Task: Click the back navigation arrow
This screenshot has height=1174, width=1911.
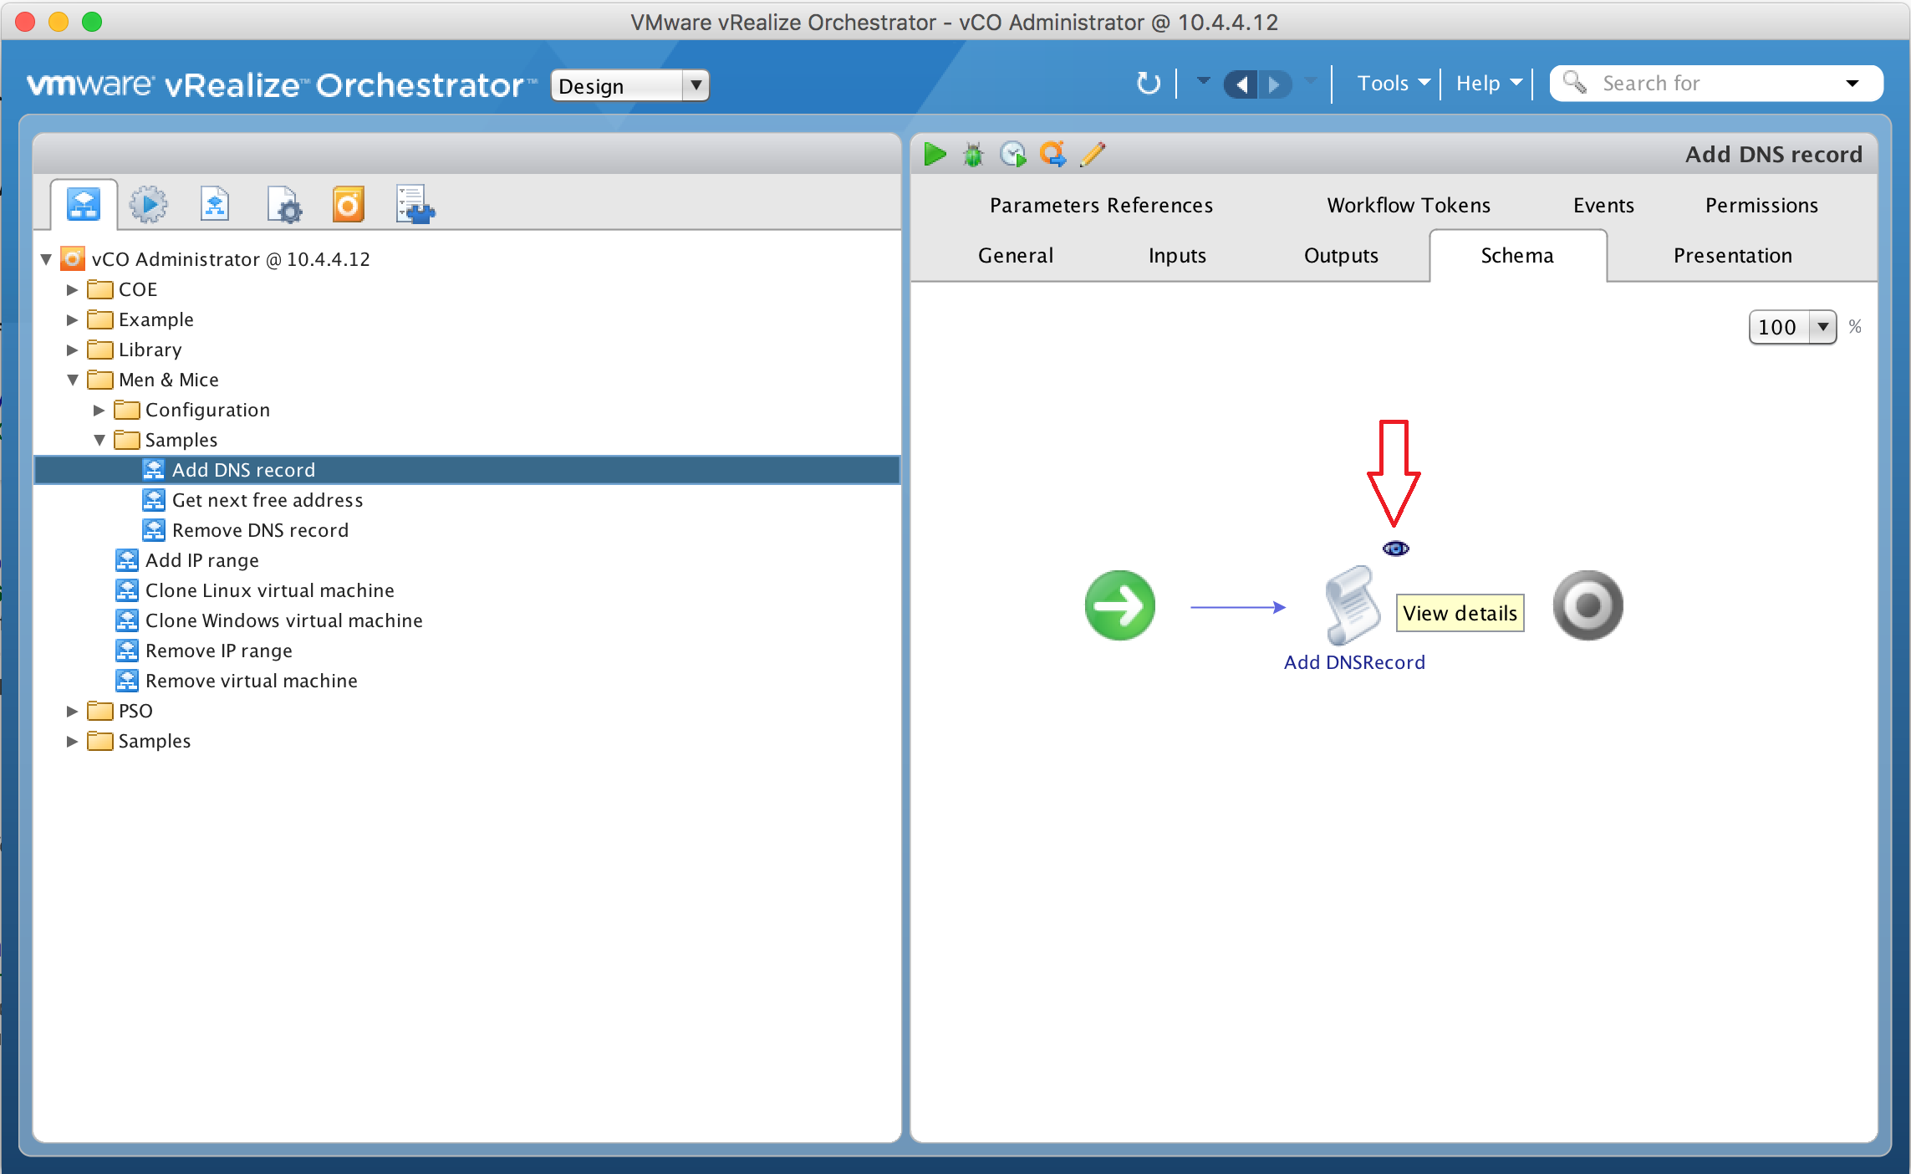Action: click(1241, 84)
